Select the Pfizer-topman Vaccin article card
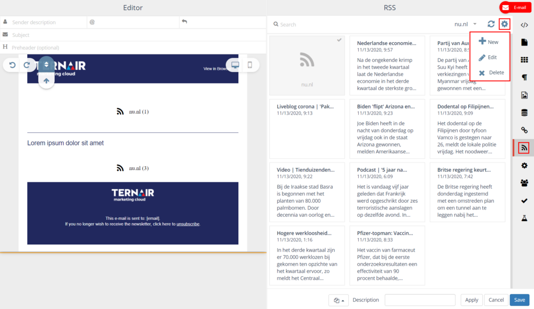This screenshot has width=534, height=309. [387, 255]
